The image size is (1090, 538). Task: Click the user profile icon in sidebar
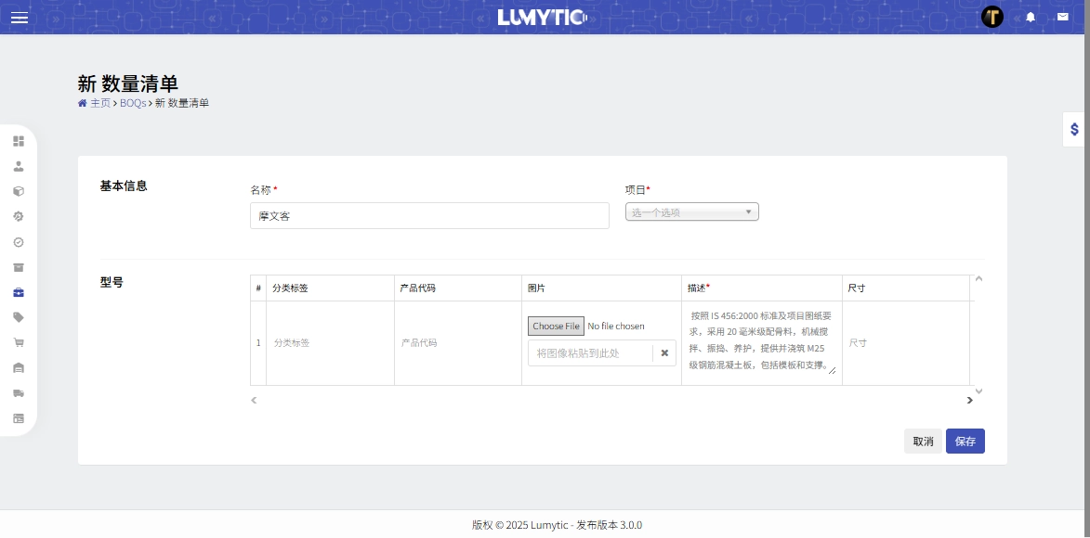tap(19, 167)
